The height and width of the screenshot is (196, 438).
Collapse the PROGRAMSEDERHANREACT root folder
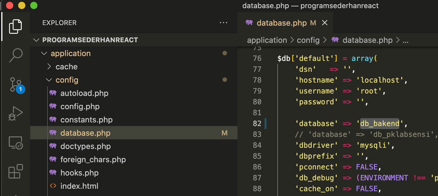coord(90,40)
